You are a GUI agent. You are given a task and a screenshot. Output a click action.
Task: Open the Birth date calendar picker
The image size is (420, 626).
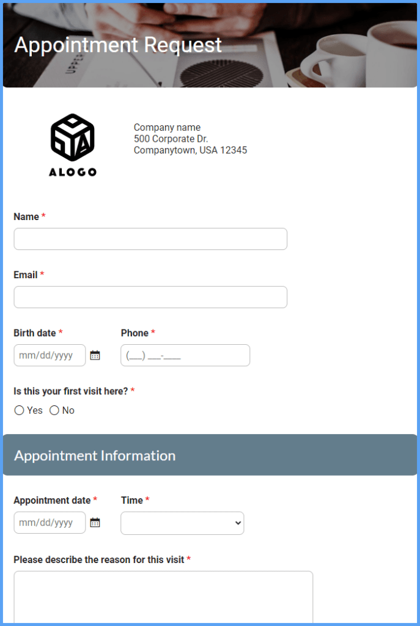tap(95, 355)
